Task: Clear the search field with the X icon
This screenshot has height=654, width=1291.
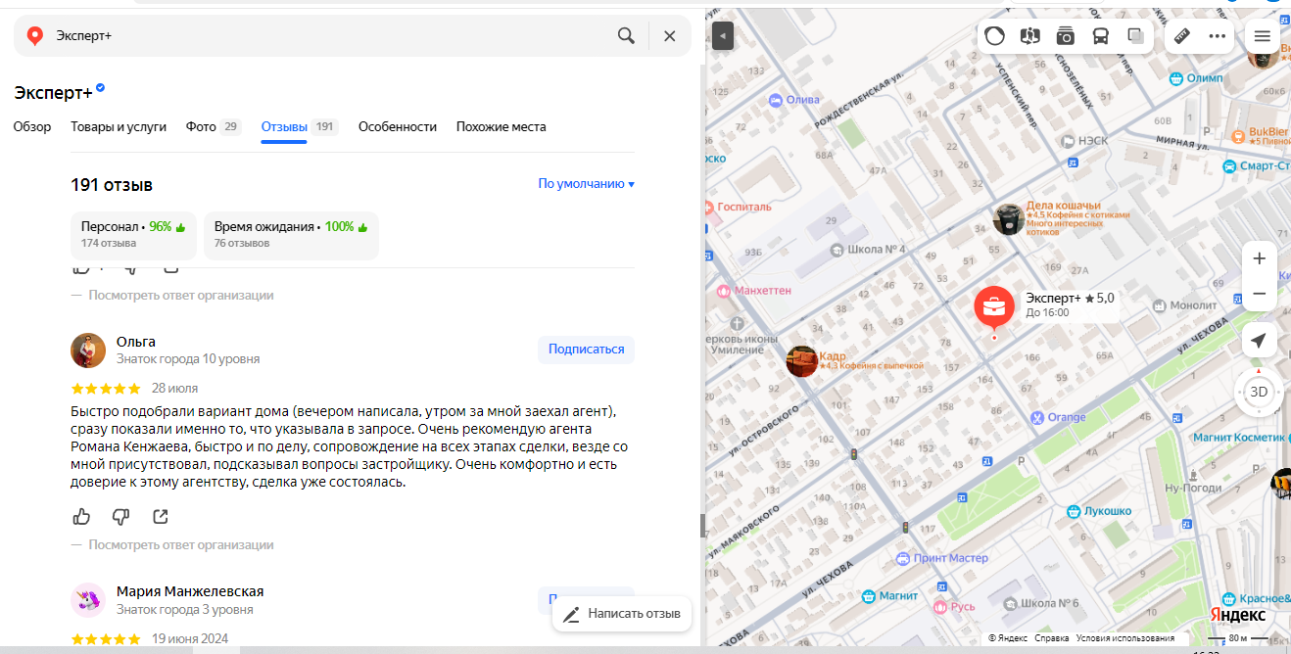Action: click(x=670, y=36)
